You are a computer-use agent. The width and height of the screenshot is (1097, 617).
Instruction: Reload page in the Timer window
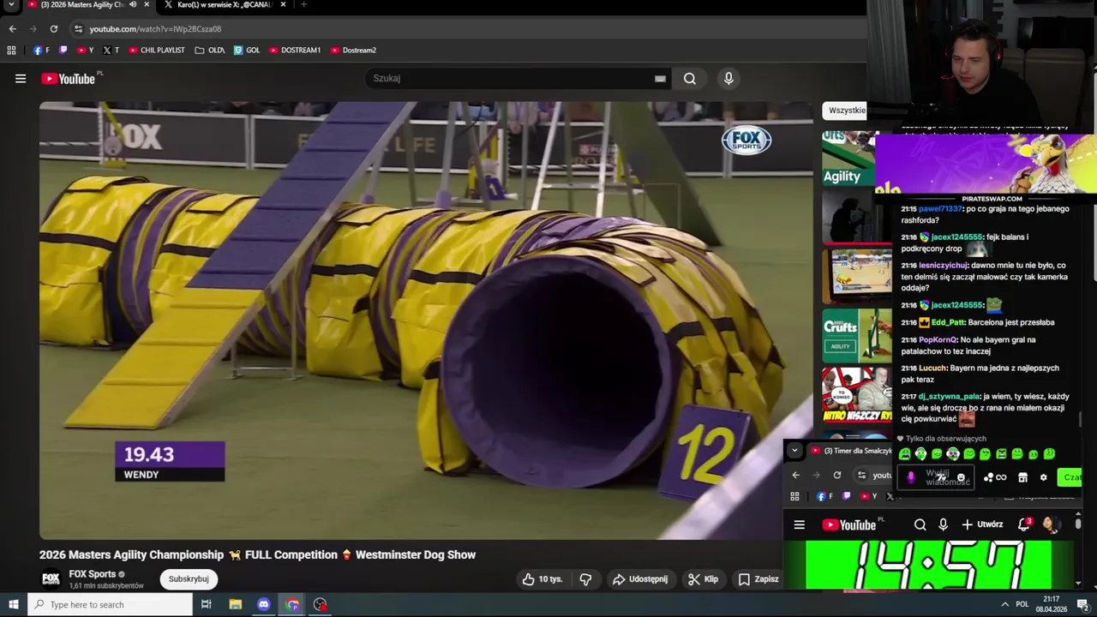point(837,475)
